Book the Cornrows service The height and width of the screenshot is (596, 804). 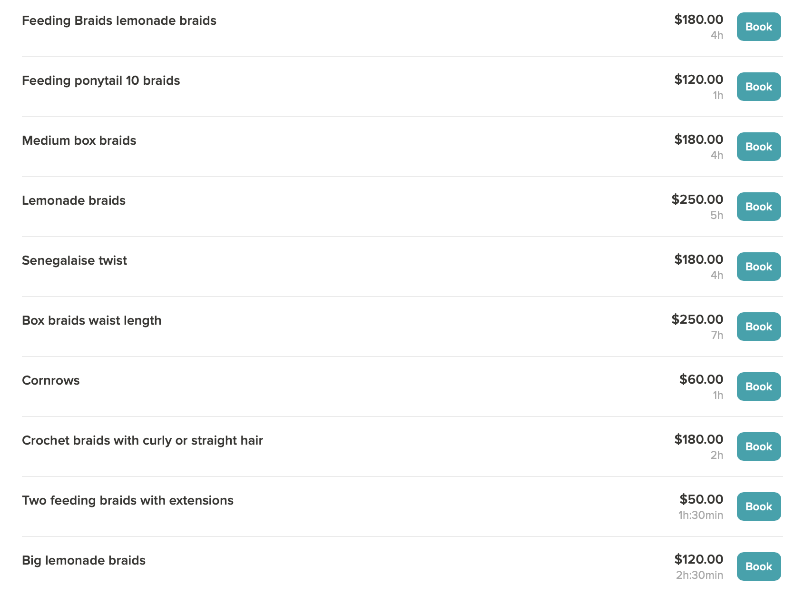[x=759, y=387]
